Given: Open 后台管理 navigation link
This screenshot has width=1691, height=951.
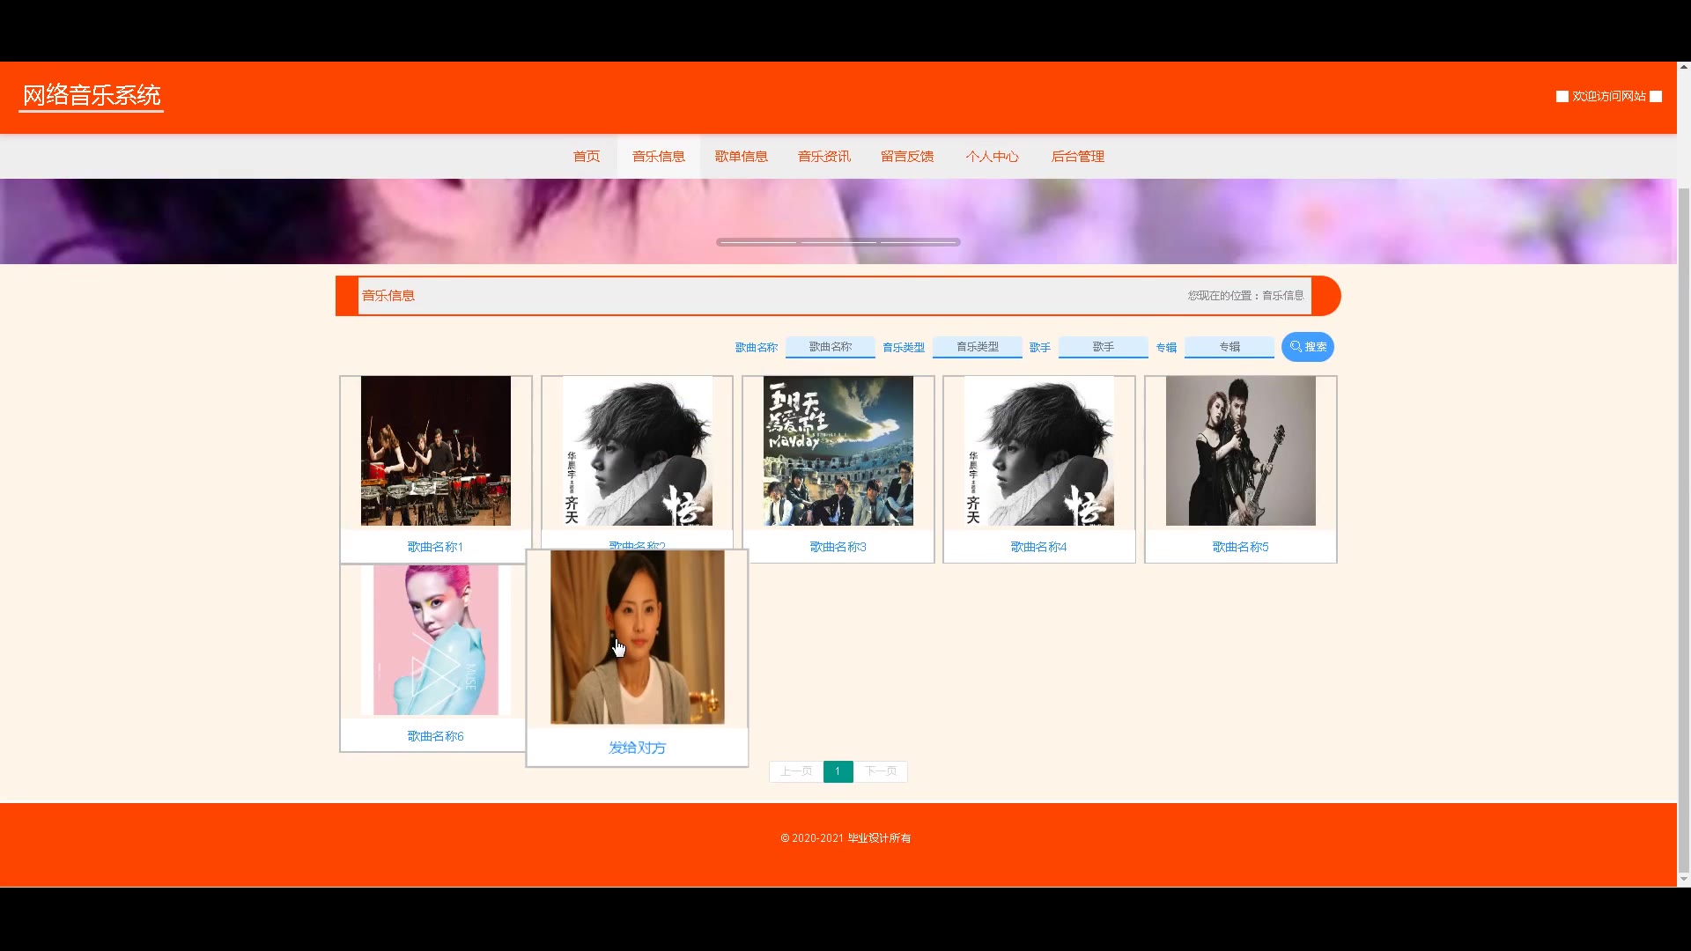Looking at the screenshot, I should [x=1077, y=157].
